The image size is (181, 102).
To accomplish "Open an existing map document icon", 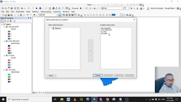I will click(x=6, y=15).
